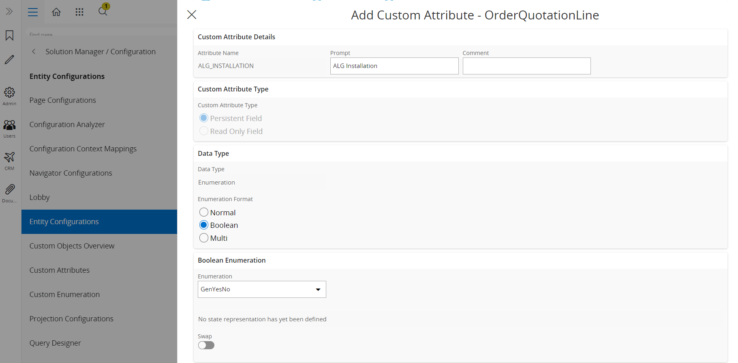Click the Prompt field with ALG Installation
This screenshot has height=363, width=738.
pyautogui.click(x=394, y=66)
